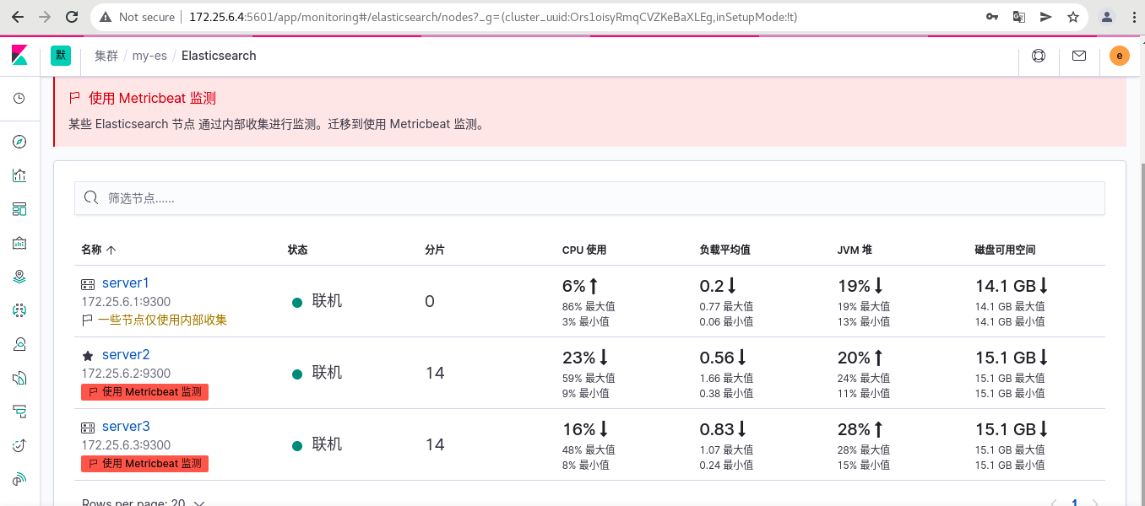Click server3 load average 0.83
Image resolution: width=1145 pixels, height=506 pixels.
[717, 429]
